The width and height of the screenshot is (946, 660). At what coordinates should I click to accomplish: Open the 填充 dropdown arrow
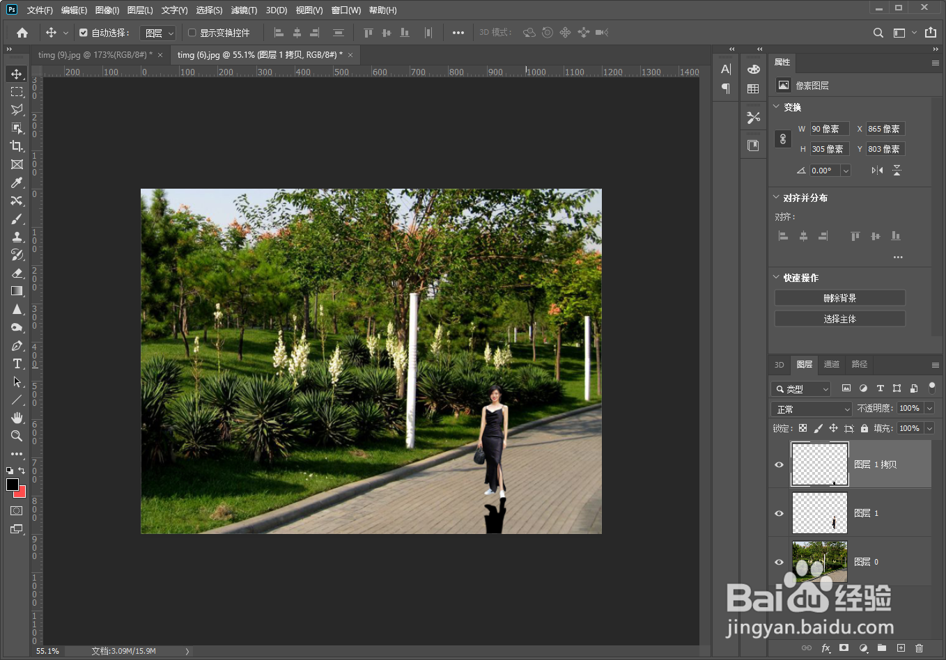coord(929,428)
